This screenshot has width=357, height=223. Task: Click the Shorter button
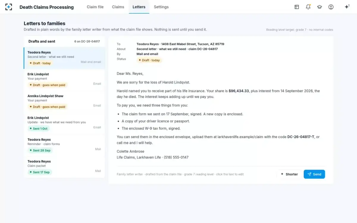[x=289, y=174]
